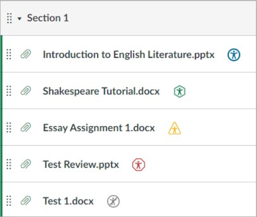Screen dimensions: 257x217
Task: Open the Test 1.docx file link
Action: tap(68, 201)
